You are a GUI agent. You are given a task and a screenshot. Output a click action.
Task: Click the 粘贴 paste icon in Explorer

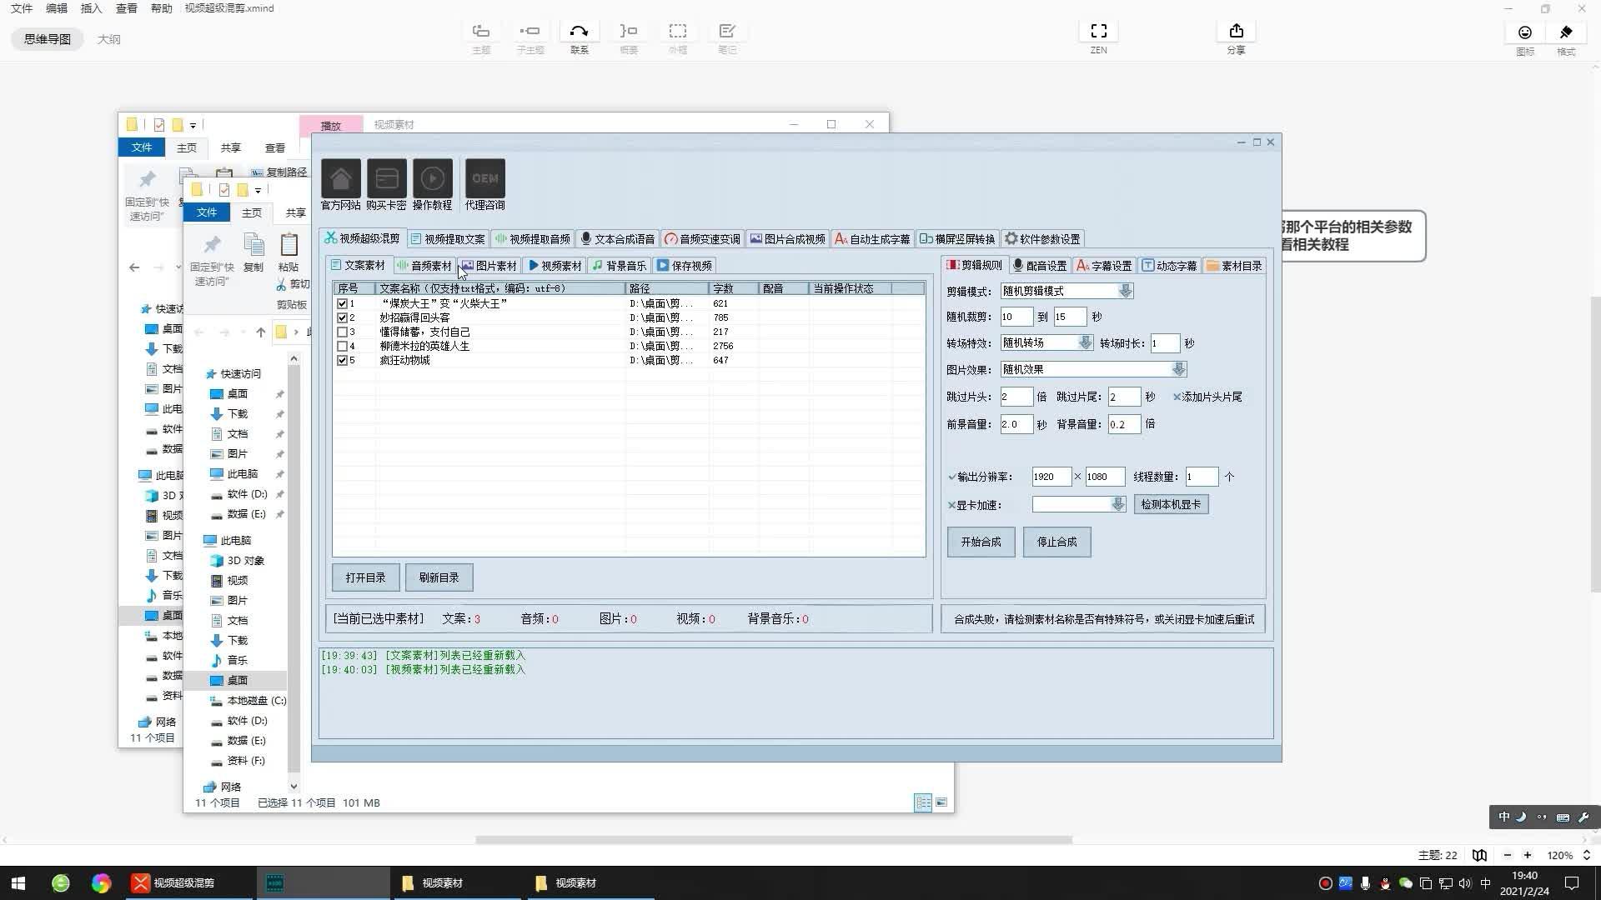click(289, 245)
